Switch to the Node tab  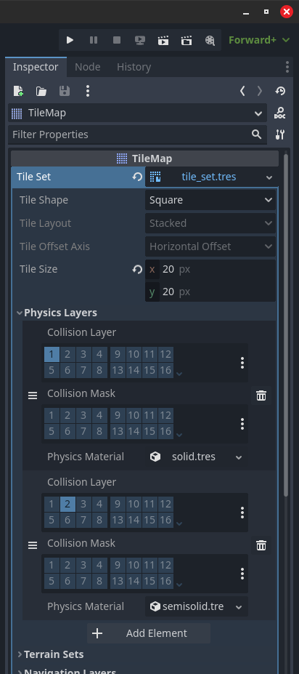88,67
